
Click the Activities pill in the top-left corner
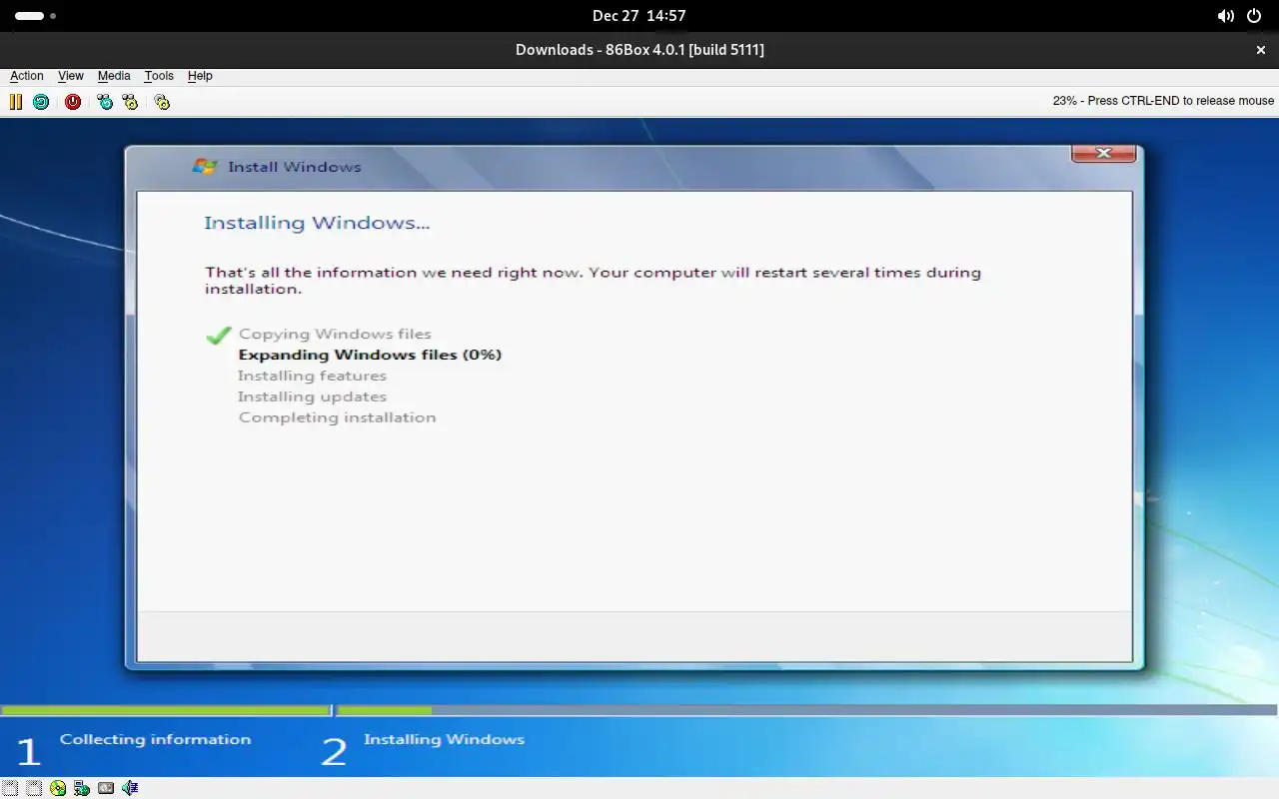(x=36, y=16)
